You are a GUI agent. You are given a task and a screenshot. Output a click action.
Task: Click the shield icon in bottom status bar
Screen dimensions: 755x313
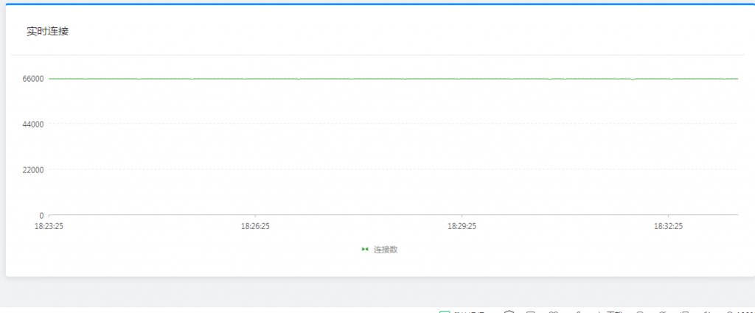coord(509,312)
